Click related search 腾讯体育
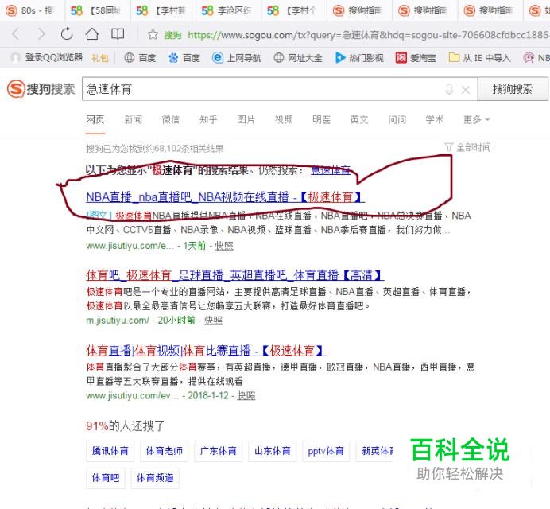 coord(110,451)
